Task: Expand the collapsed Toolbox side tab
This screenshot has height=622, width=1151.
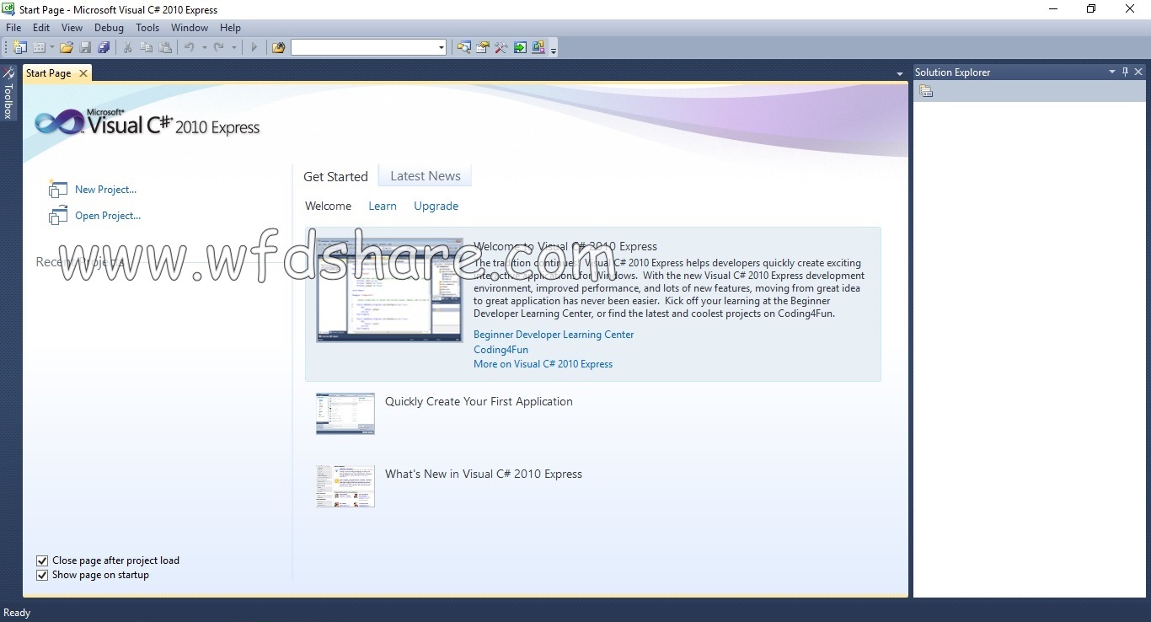Action: click(8, 94)
